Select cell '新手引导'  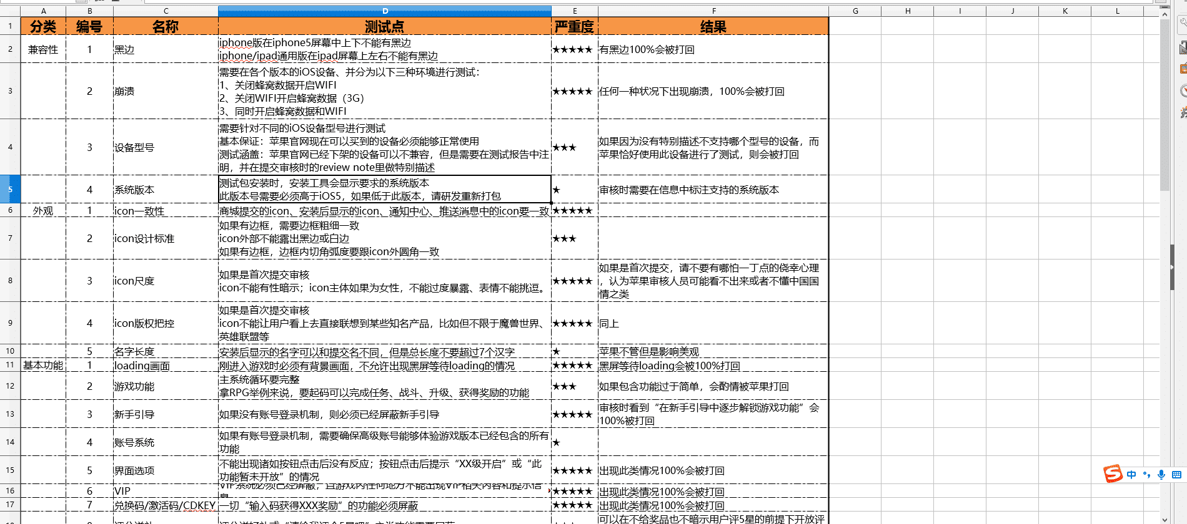click(x=166, y=414)
